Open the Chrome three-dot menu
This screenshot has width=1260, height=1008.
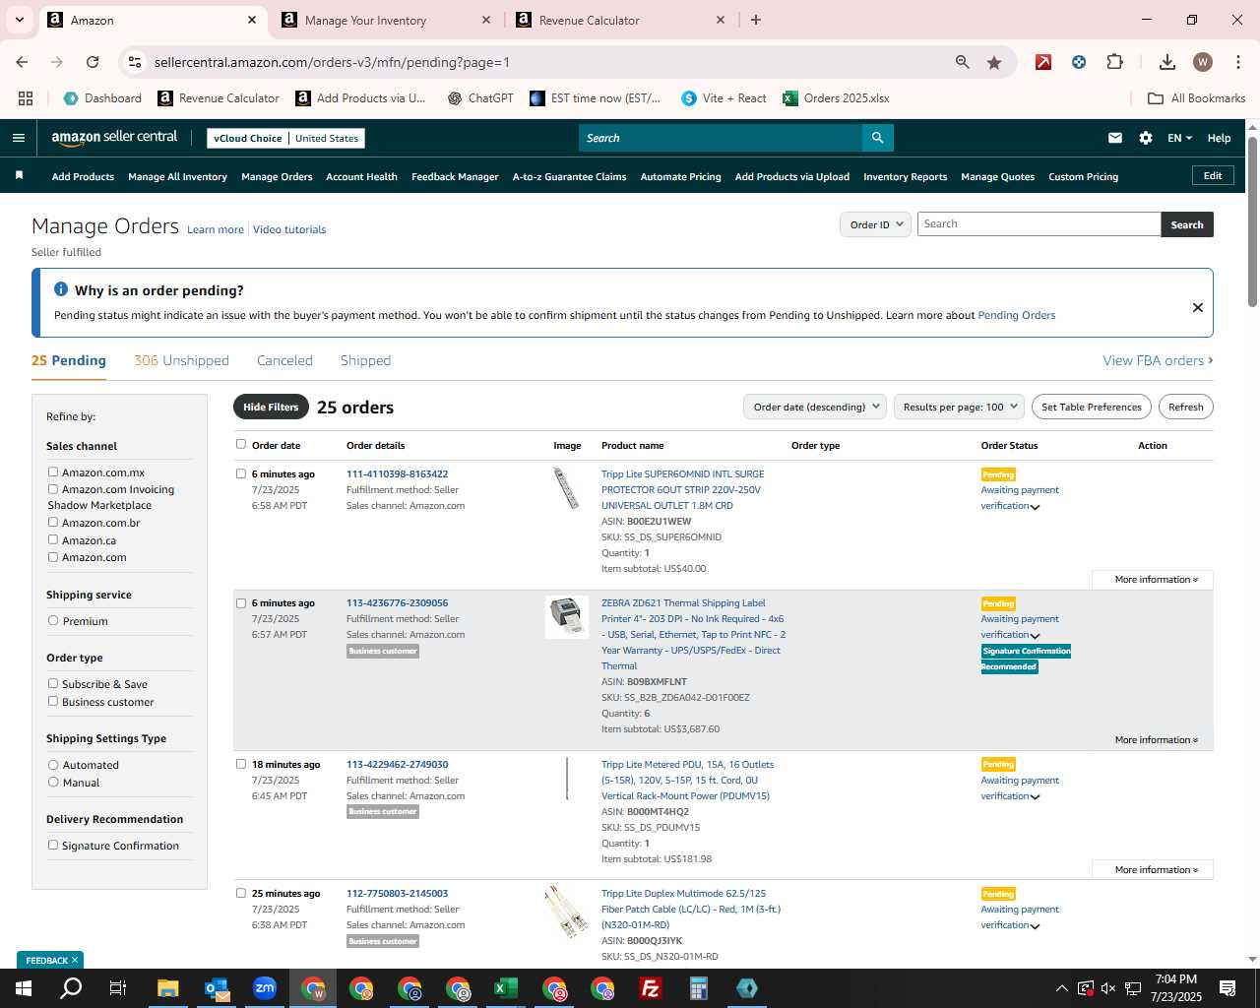click(x=1237, y=62)
